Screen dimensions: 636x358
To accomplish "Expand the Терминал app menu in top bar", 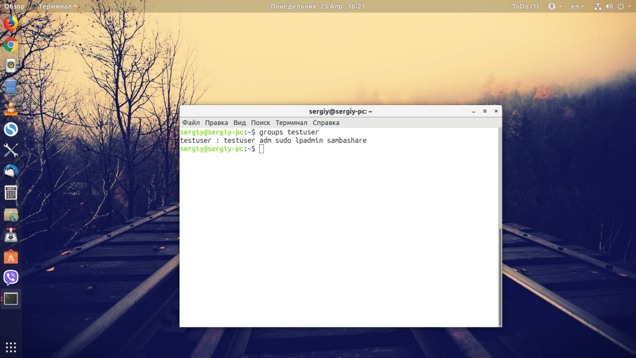I will (x=54, y=6).
